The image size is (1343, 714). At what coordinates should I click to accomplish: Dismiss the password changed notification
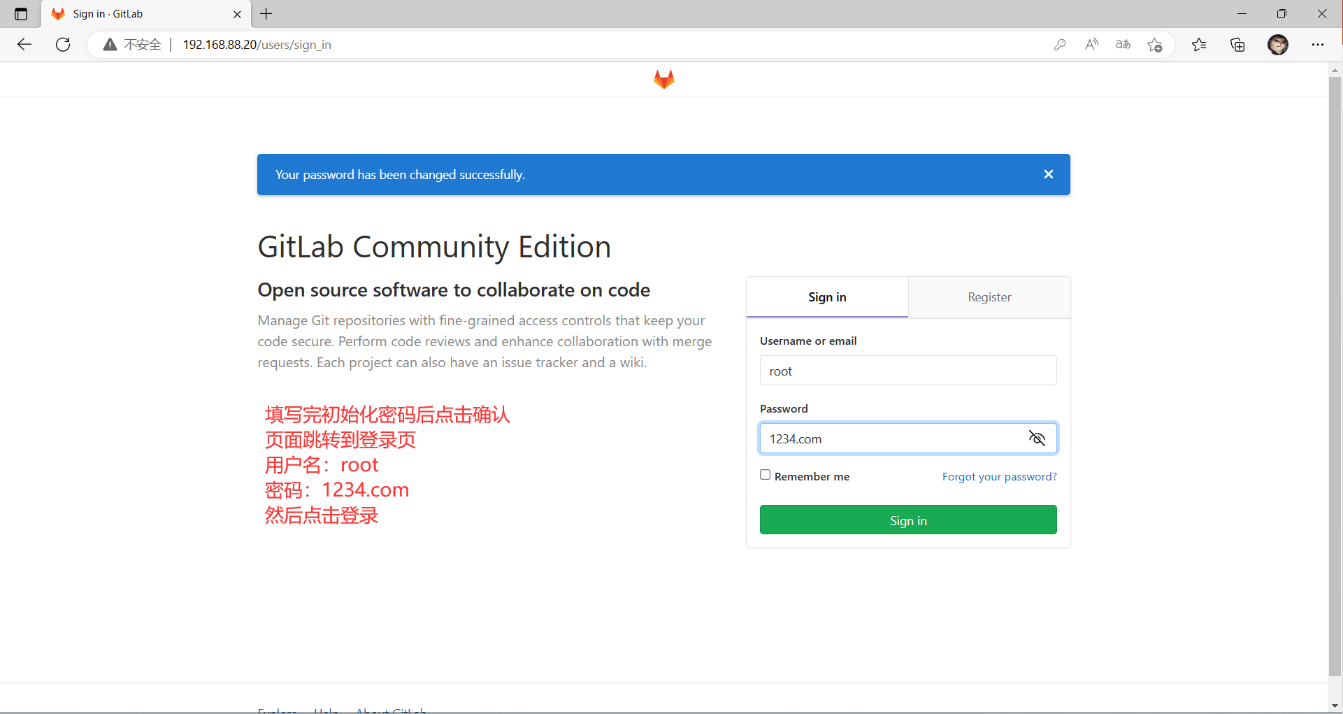coord(1048,173)
